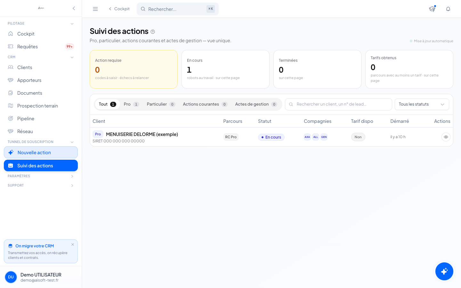Viewport: 461px width, 288px height.
Task: Click the 'Terminées' summary card
Action: click(317, 69)
